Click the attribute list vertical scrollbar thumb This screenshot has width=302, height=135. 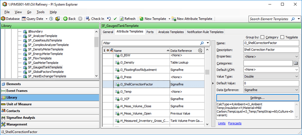(x=207, y=72)
